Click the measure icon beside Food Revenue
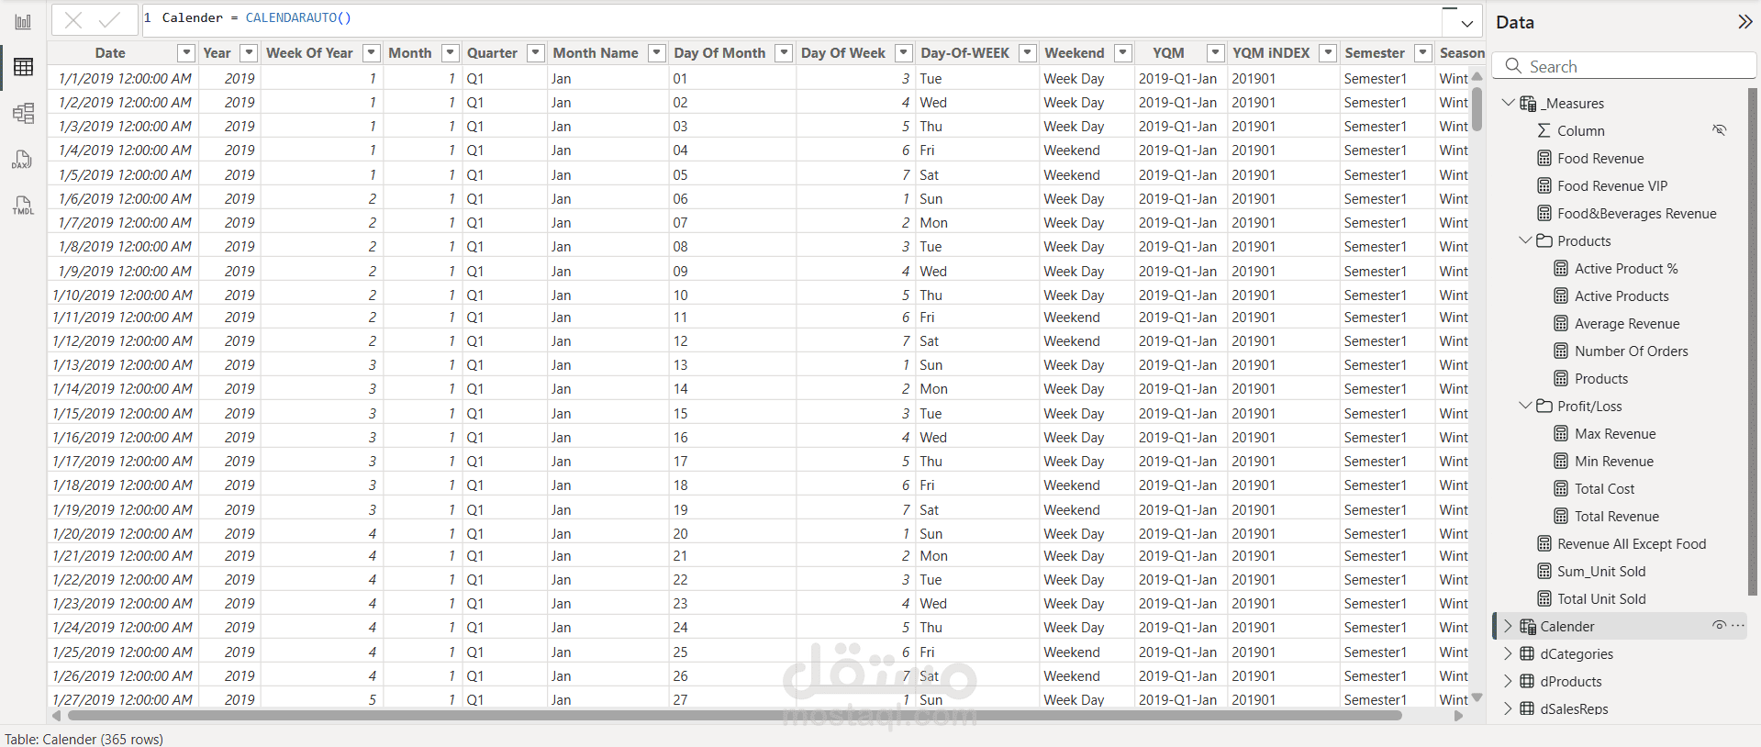Image resolution: width=1761 pixels, height=747 pixels. 1544,159
